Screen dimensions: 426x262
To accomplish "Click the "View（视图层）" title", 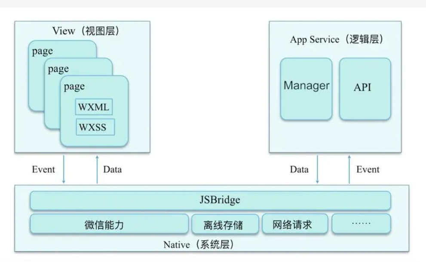I will (86, 30).
